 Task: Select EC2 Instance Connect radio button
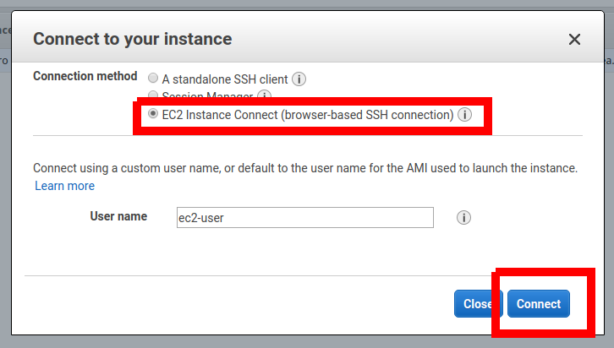click(153, 114)
